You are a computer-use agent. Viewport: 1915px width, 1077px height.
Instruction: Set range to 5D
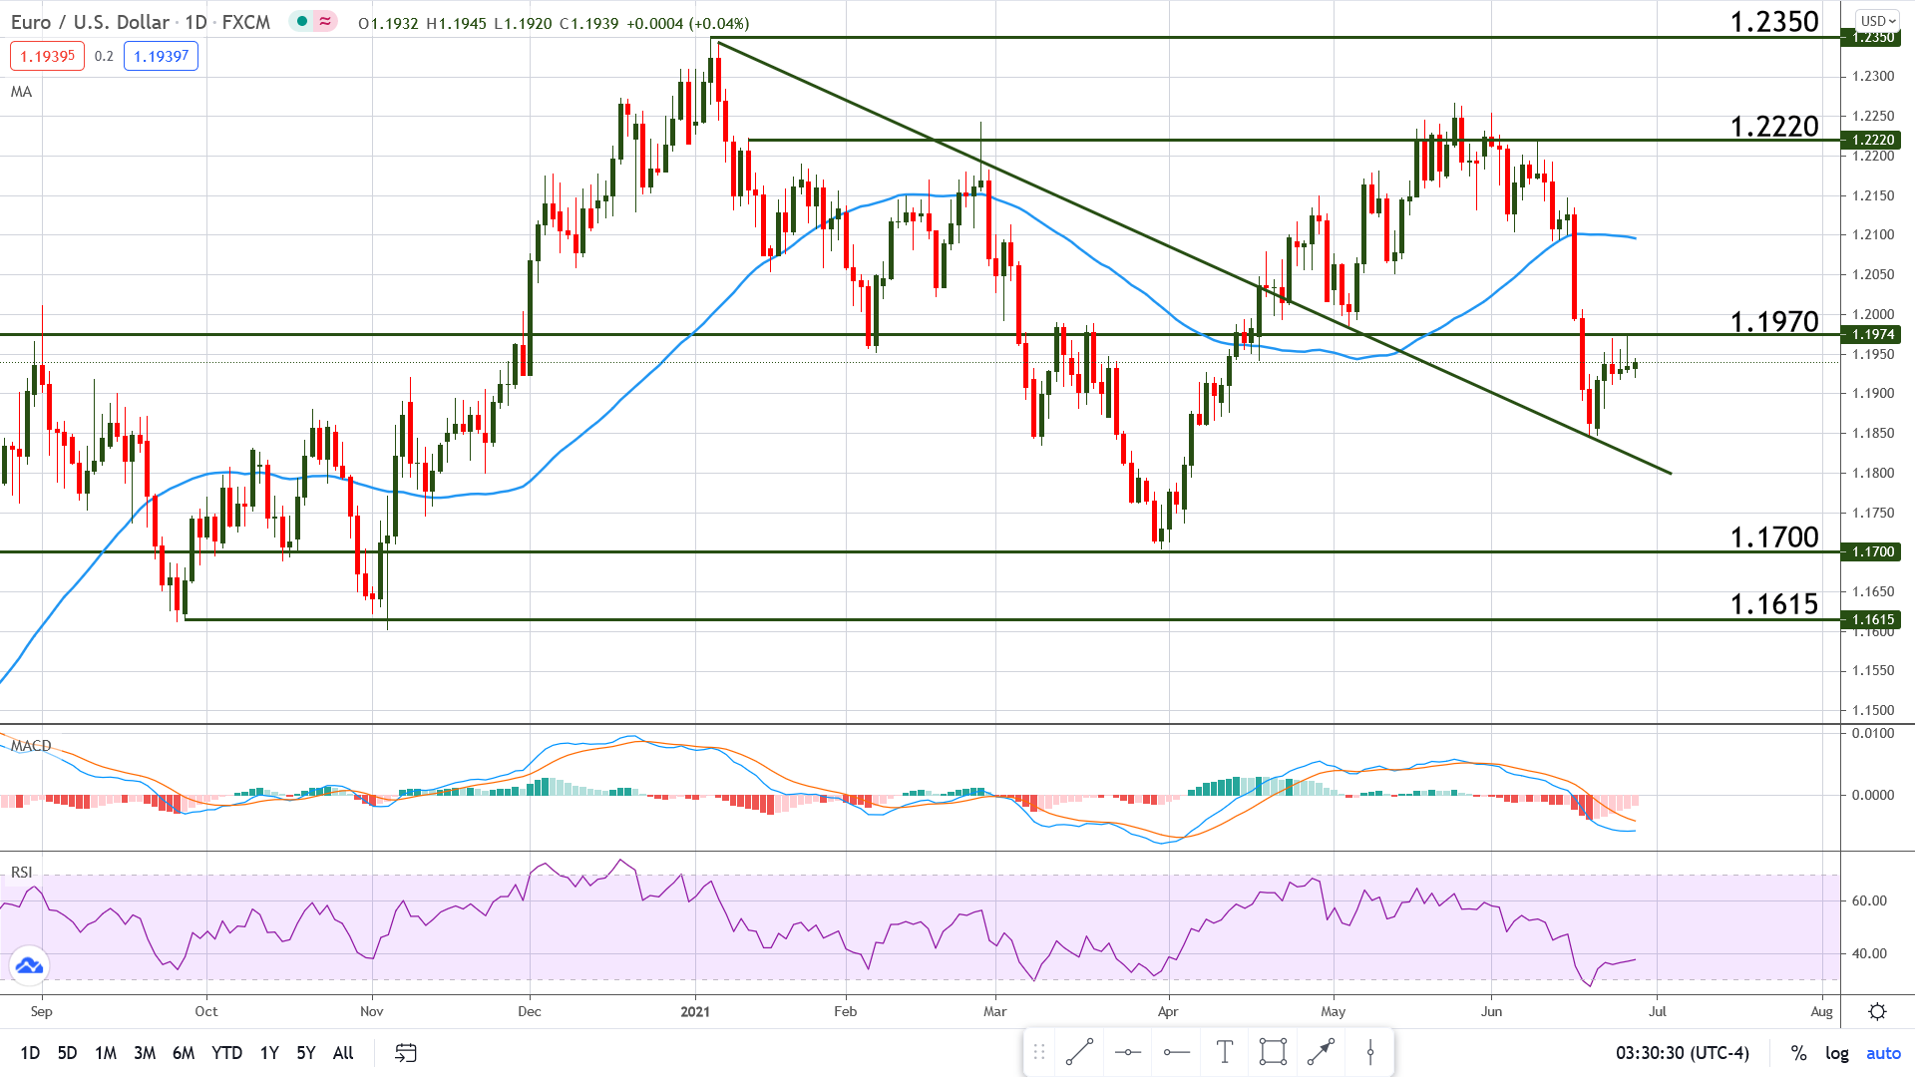tap(67, 1053)
